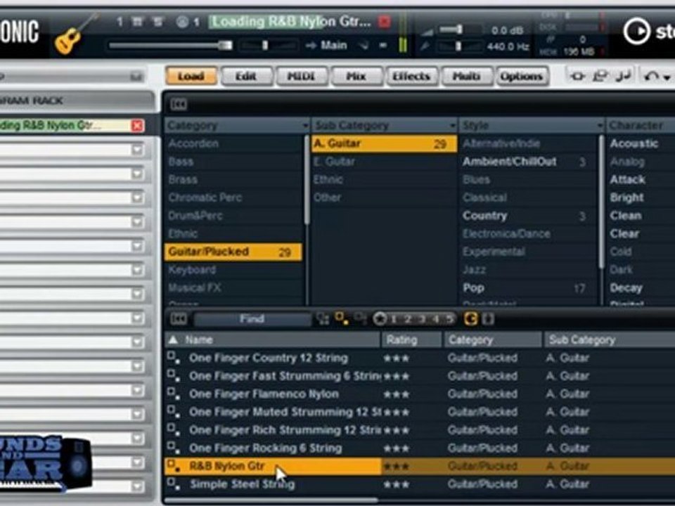Select Accordion in Category list
Image resolution: width=675 pixels, height=506 pixels.
pos(233,143)
